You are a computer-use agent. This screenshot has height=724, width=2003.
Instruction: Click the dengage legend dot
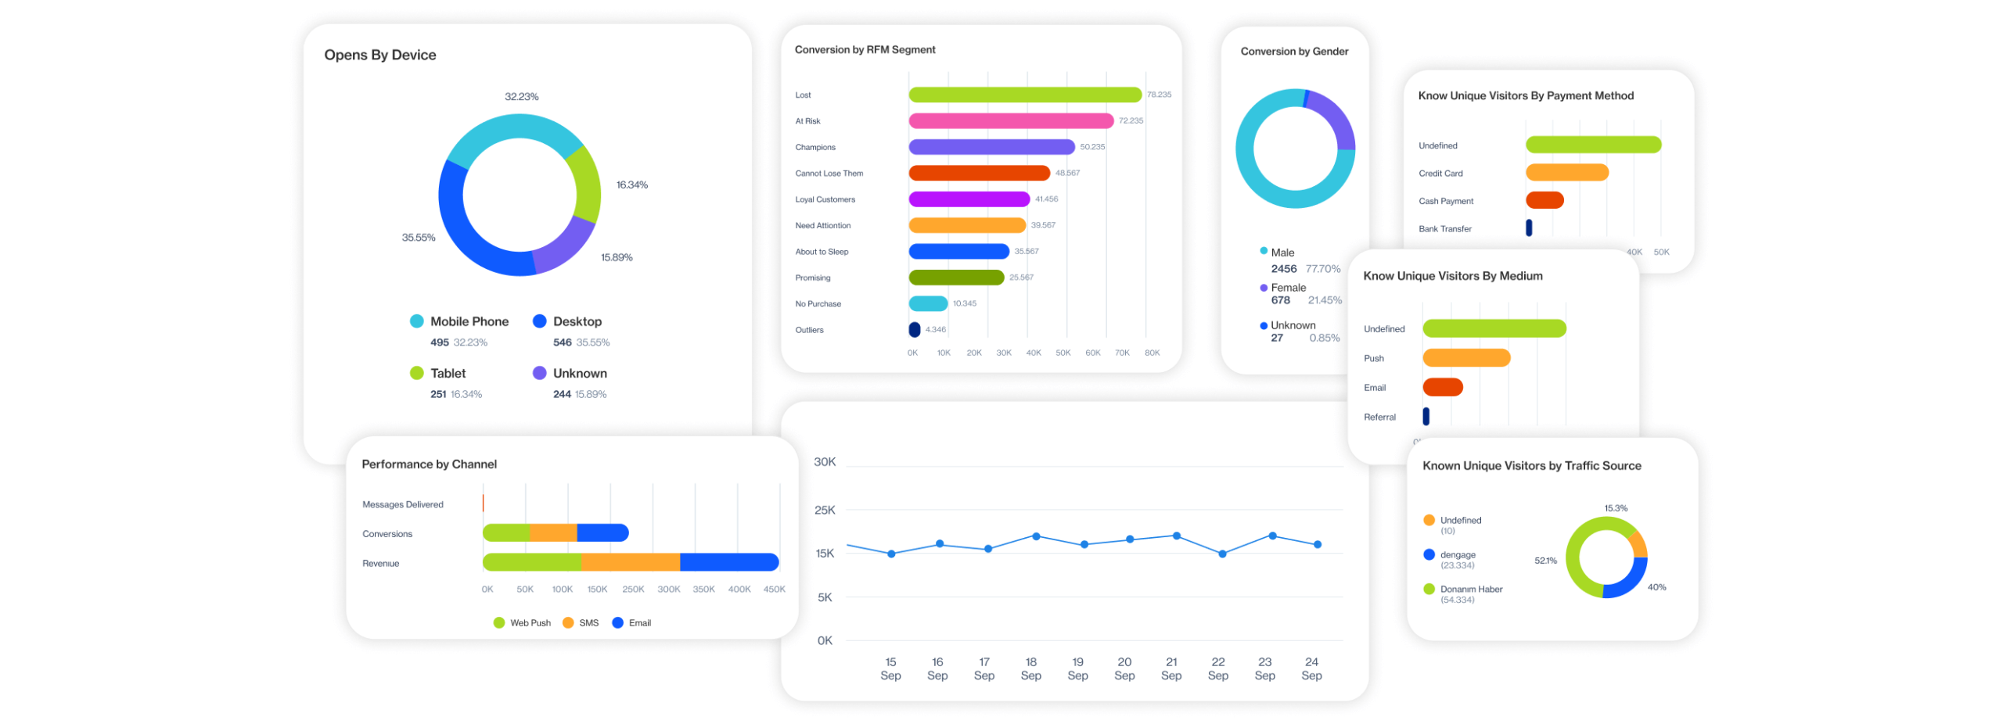coord(1428,554)
